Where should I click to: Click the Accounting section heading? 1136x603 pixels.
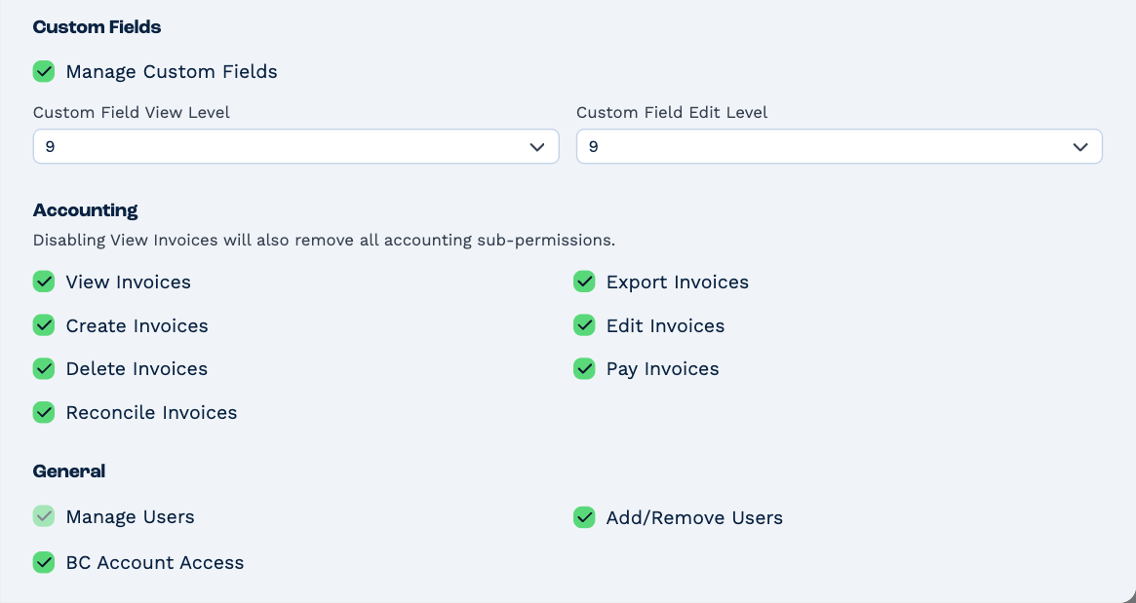coord(86,210)
